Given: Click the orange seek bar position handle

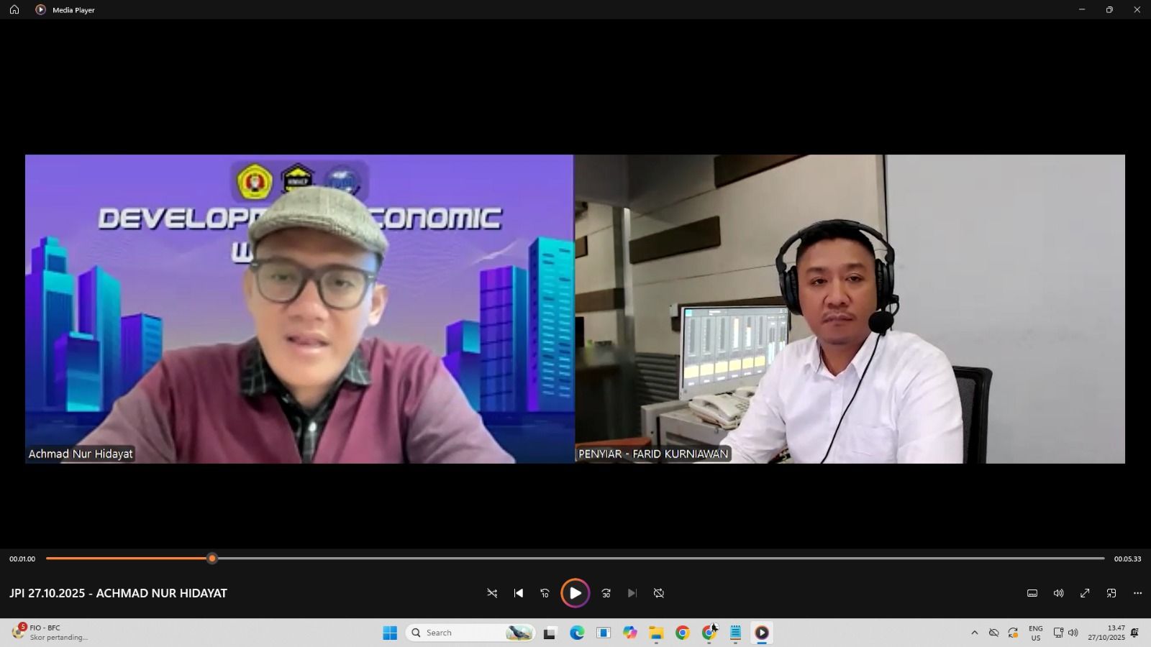Looking at the screenshot, I should pyautogui.click(x=212, y=559).
